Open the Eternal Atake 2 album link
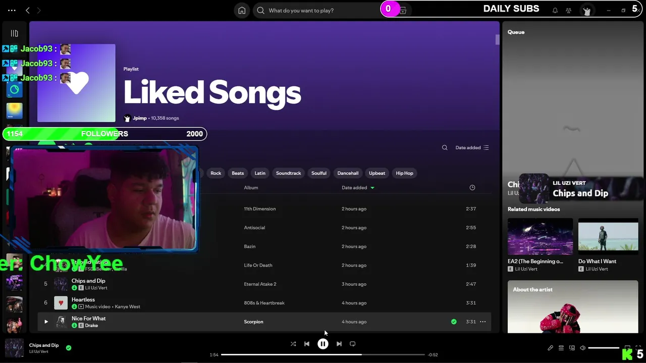The height and width of the screenshot is (363, 646). pos(260,284)
